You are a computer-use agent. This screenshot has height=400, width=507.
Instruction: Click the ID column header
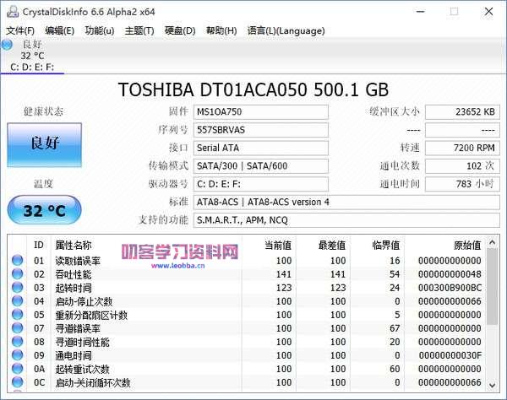pos(39,245)
